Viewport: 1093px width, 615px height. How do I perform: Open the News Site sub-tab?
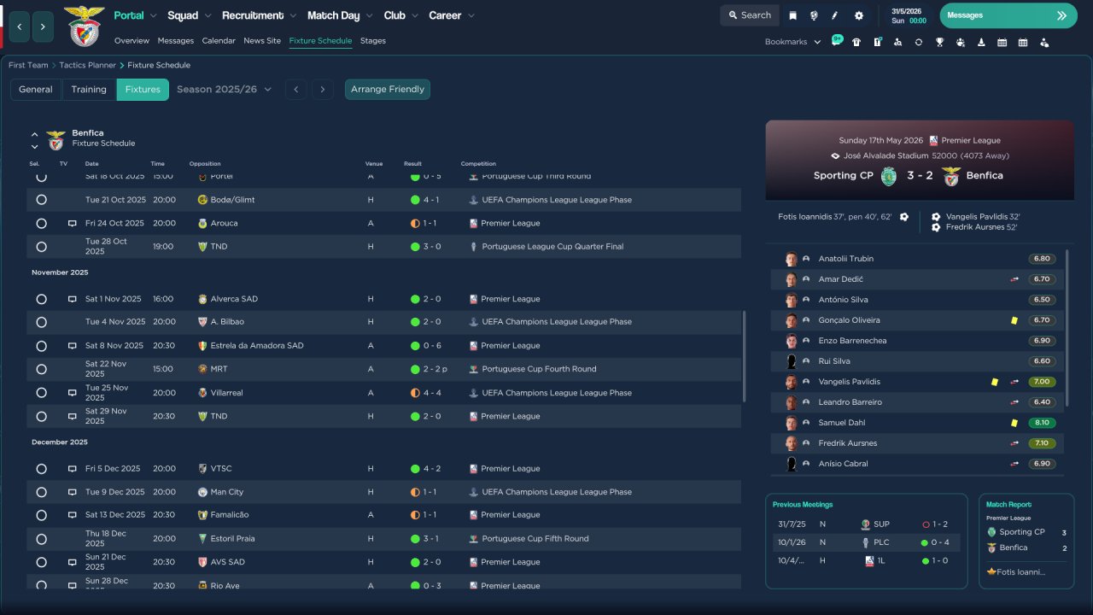click(262, 41)
